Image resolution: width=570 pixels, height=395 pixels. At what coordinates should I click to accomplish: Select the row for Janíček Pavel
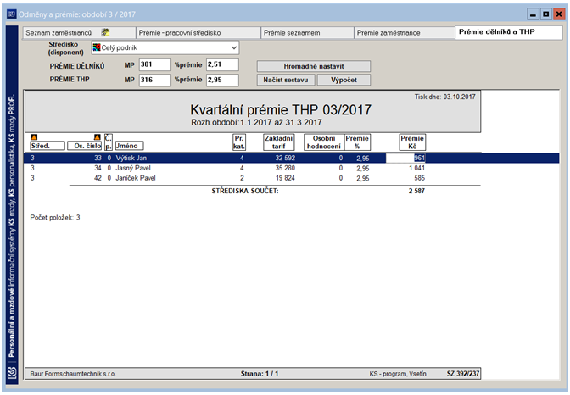(x=292, y=178)
